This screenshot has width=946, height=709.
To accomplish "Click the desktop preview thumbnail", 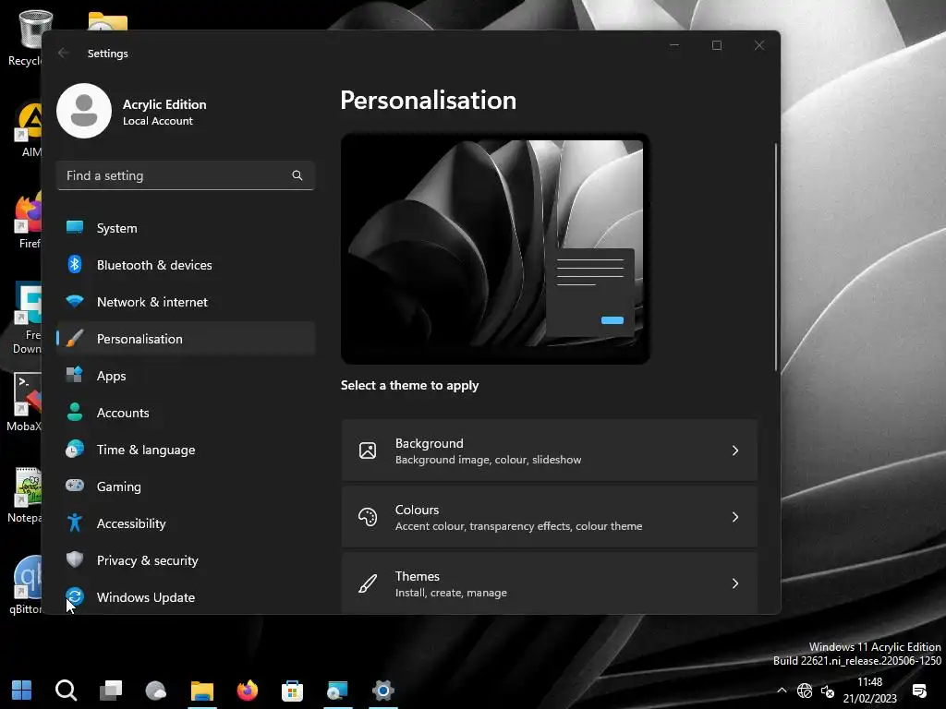I will [495, 248].
